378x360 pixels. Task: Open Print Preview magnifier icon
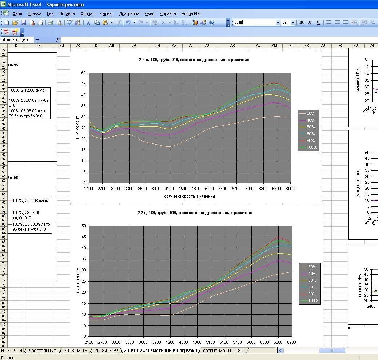(x=59, y=23)
